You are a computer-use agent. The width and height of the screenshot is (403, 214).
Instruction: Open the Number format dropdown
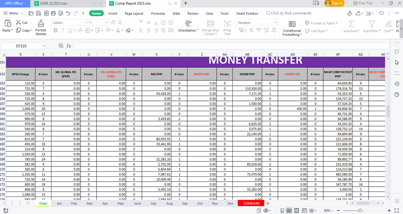click(x=276, y=23)
